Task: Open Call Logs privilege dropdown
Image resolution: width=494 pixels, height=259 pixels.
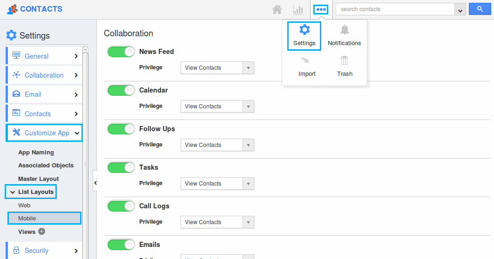Action: pyautogui.click(x=217, y=222)
